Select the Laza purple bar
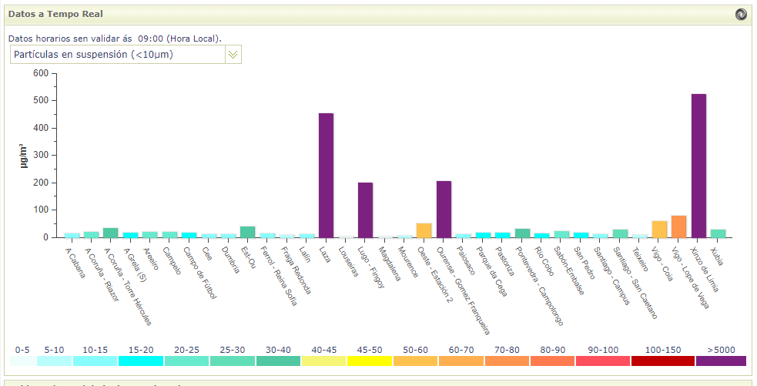 point(326,176)
